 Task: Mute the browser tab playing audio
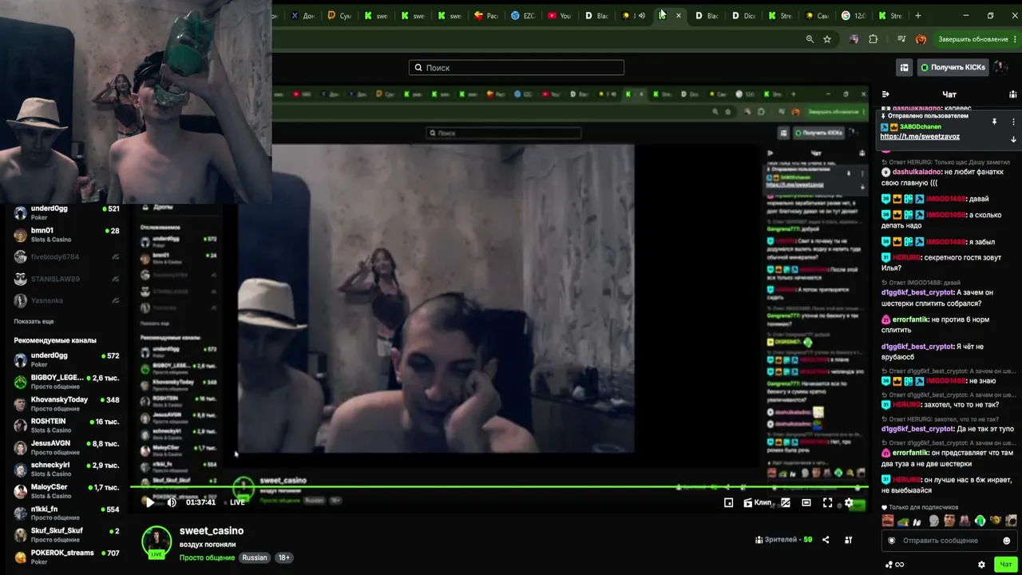click(x=641, y=15)
